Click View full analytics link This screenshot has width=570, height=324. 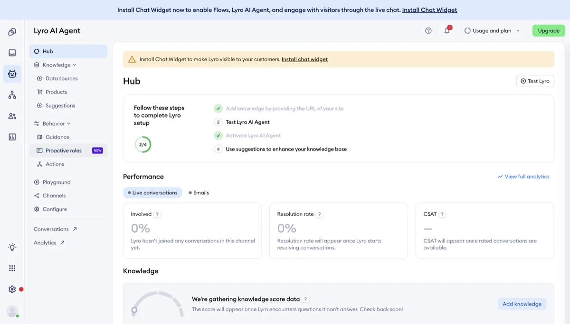pos(523,176)
